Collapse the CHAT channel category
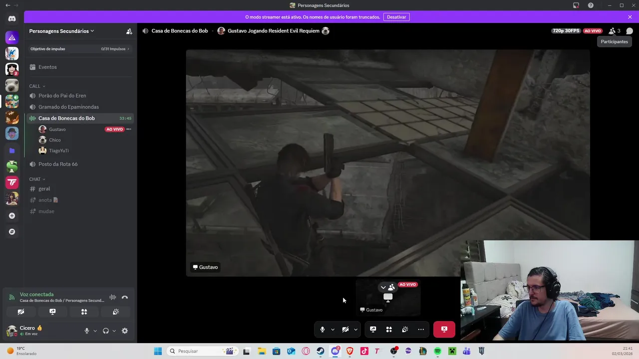The image size is (639, 359). coord(37,179)
